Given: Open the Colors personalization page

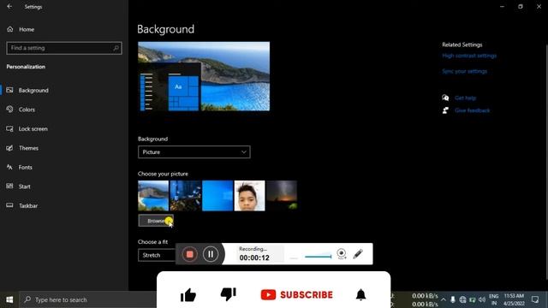Looking at the screenshot, I should (x=27, y=110).
